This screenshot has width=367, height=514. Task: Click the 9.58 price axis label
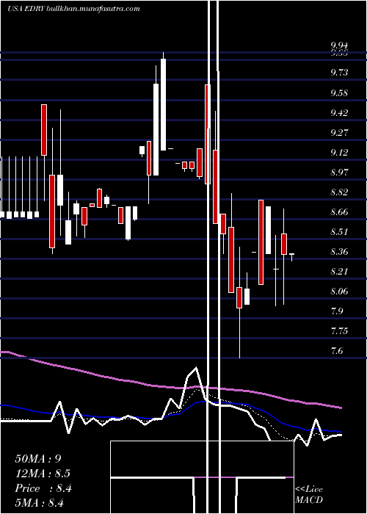tap(339, 93)
